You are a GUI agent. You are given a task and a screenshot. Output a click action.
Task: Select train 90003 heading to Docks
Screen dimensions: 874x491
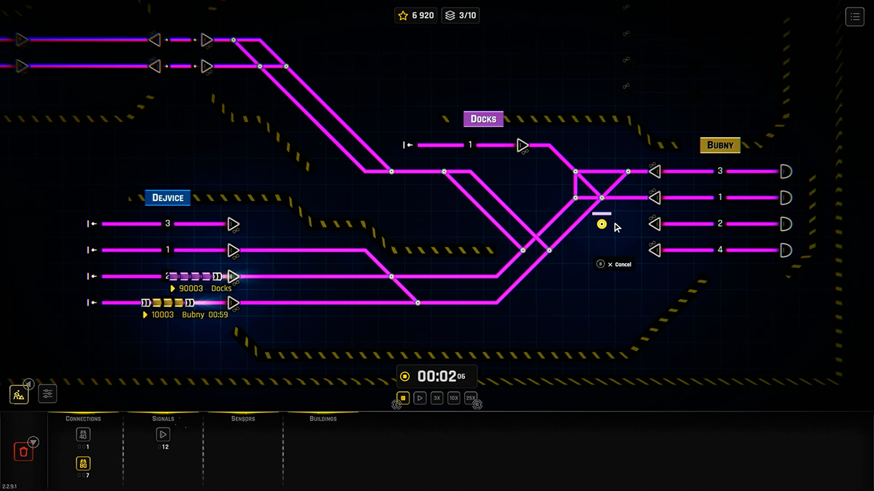coord(201,288)
